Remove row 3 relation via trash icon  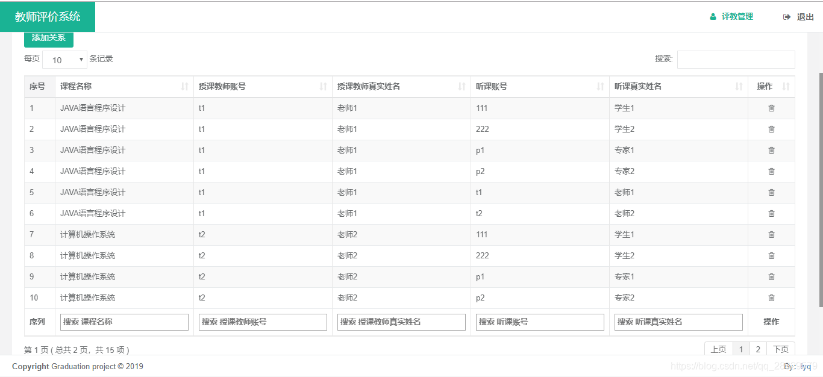[x=771, y=150]
